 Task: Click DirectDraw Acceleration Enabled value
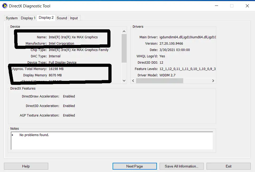[69, 96]
